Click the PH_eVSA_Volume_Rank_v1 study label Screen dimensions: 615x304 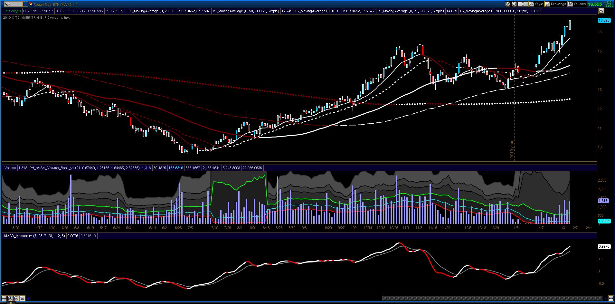click(x=84, y=168)
